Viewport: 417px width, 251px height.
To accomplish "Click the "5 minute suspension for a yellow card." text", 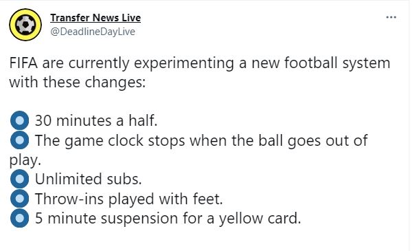I will tap(168, 219).
